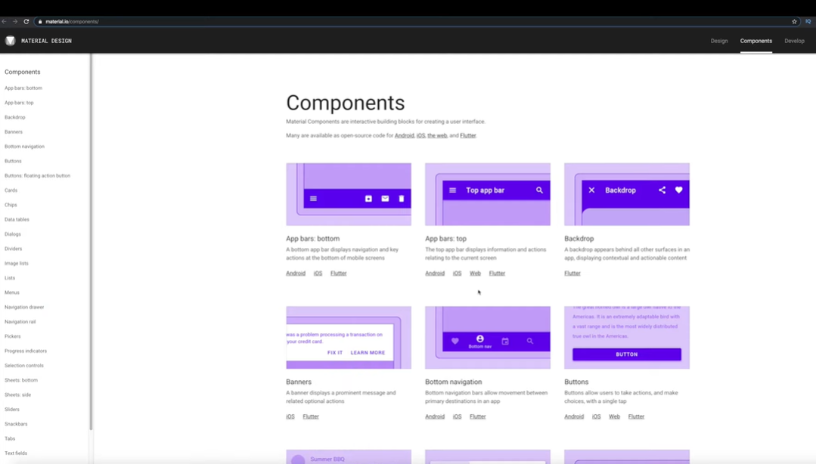The height and width of the screenshot is (464, 816).
Task: Switch to the Design tab
Action: pos(718,41)
